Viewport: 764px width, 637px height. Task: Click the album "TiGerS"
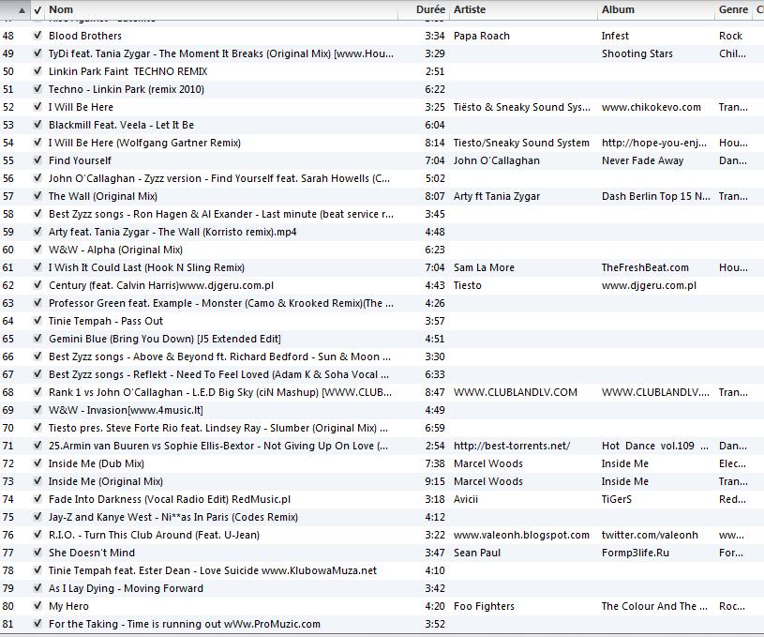click(x=617, y=499)
